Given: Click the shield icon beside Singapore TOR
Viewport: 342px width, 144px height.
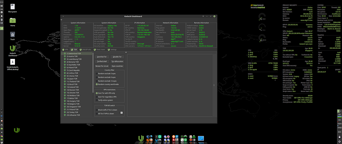Looking at the screenshot, I should [x=65, y=107].
